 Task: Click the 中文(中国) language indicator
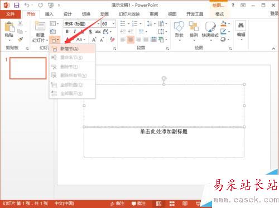[64, 204]
